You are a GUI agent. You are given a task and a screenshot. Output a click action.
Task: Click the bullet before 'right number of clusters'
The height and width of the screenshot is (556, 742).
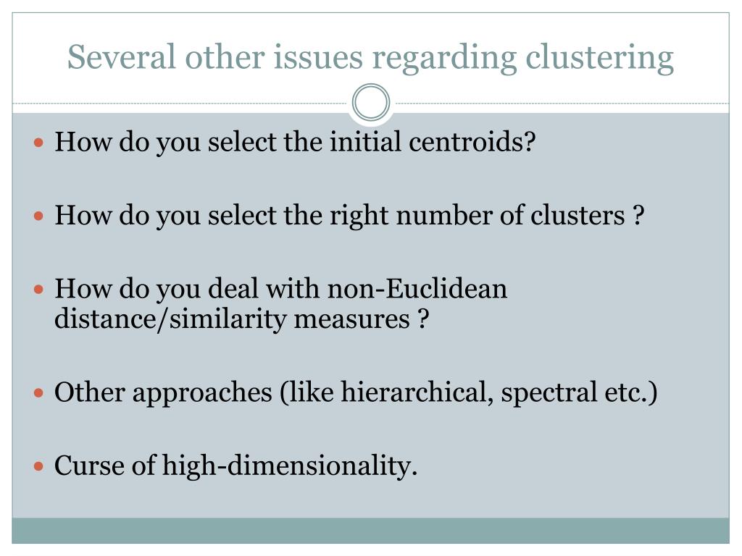(39, 216)
